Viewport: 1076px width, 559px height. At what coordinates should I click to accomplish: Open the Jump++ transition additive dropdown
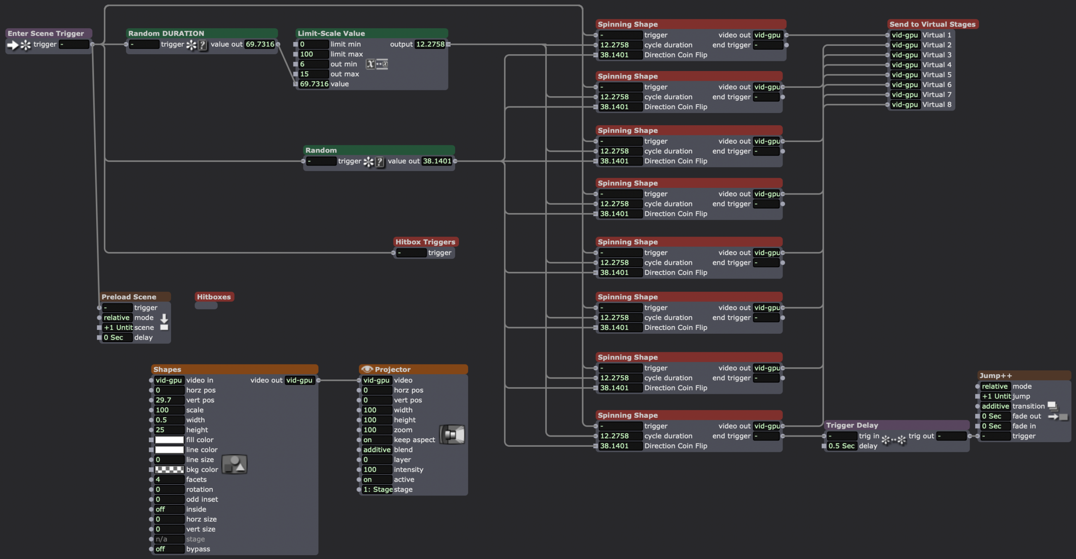[995, 406]
